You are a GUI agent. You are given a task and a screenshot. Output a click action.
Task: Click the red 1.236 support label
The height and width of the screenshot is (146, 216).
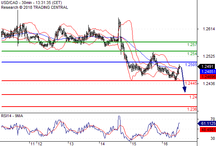192,109
